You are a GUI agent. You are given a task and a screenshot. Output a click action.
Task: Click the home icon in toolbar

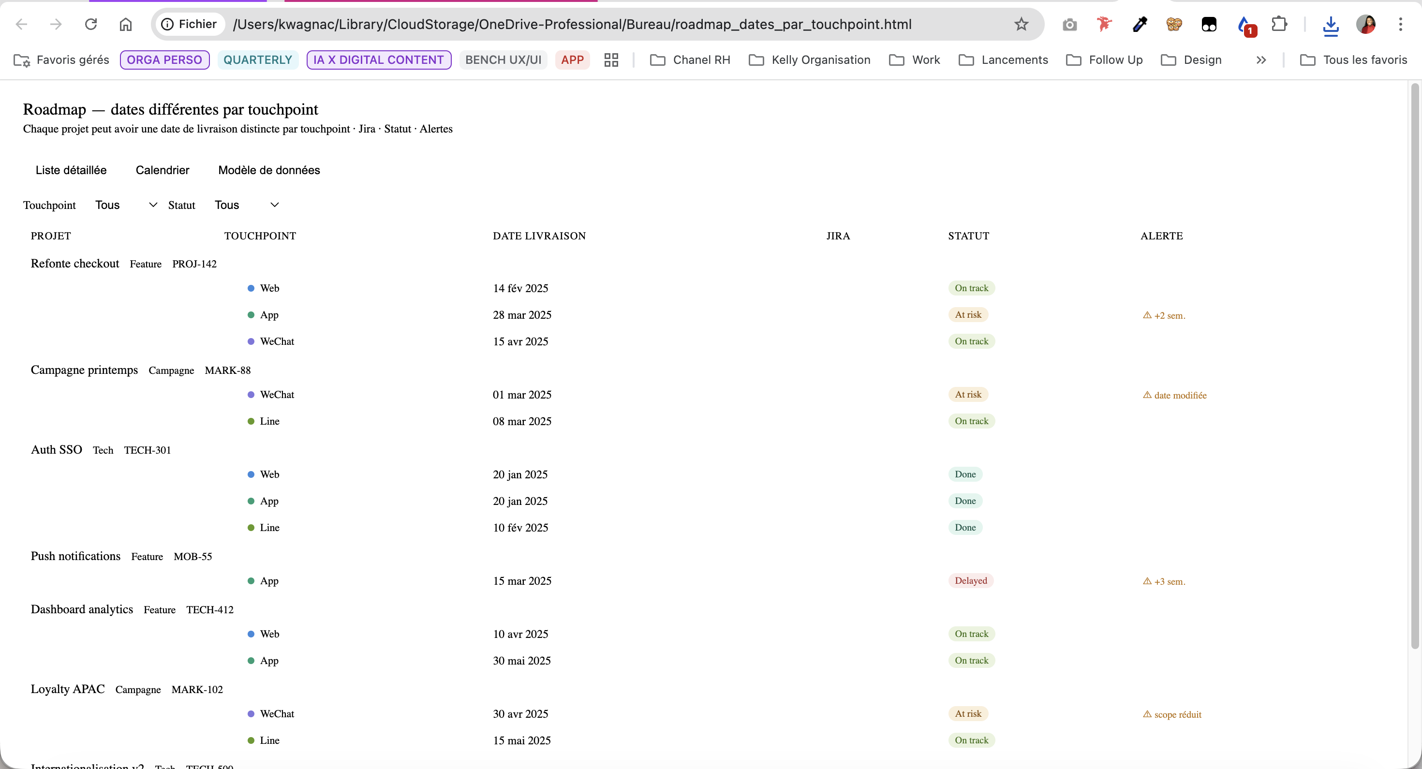tap(126, 24)
